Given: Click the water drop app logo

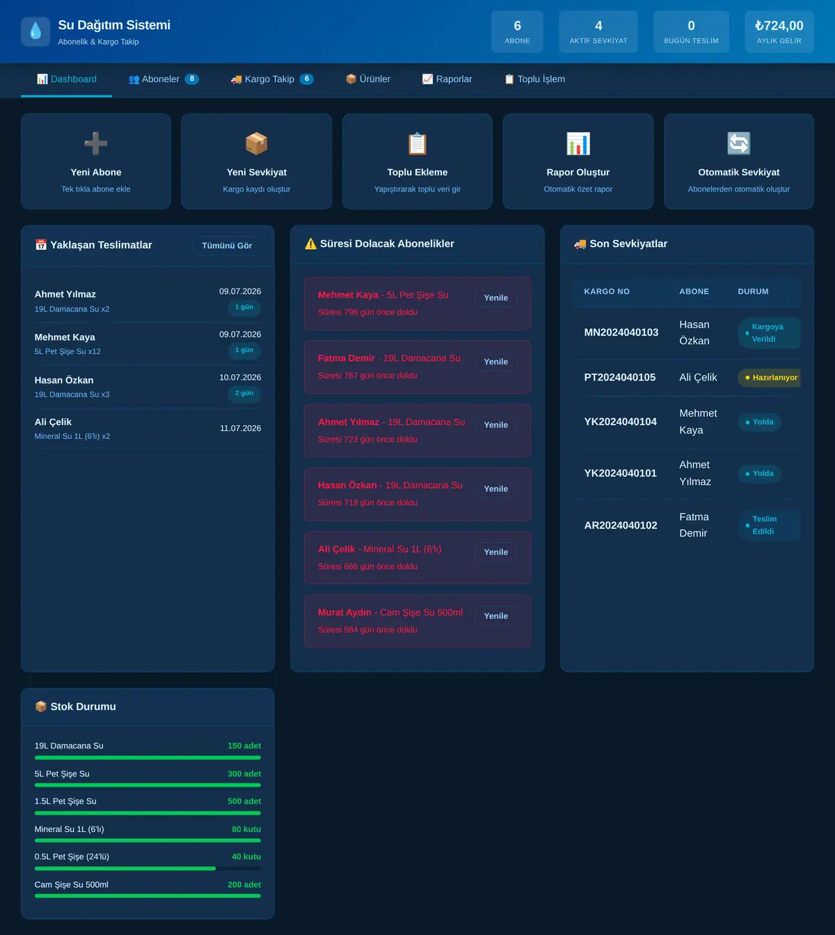Looking at the screenshot, I should click(35, 32).
